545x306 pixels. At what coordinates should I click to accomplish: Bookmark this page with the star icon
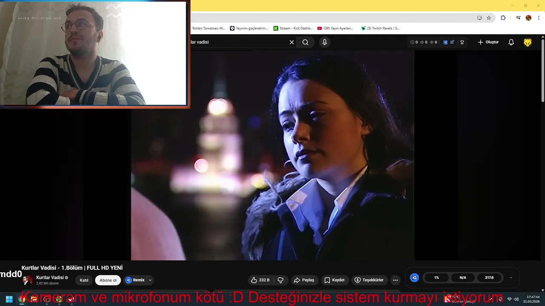[489, 18]
